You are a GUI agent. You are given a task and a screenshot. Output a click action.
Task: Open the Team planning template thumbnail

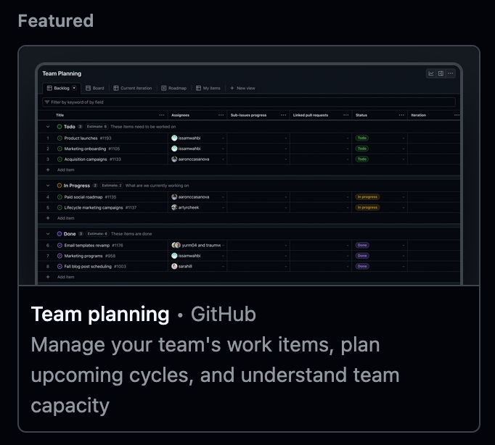click(x=249, y=165)
